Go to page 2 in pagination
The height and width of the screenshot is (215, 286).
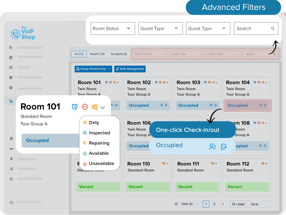pyautogui.click(x=214, y=204)
